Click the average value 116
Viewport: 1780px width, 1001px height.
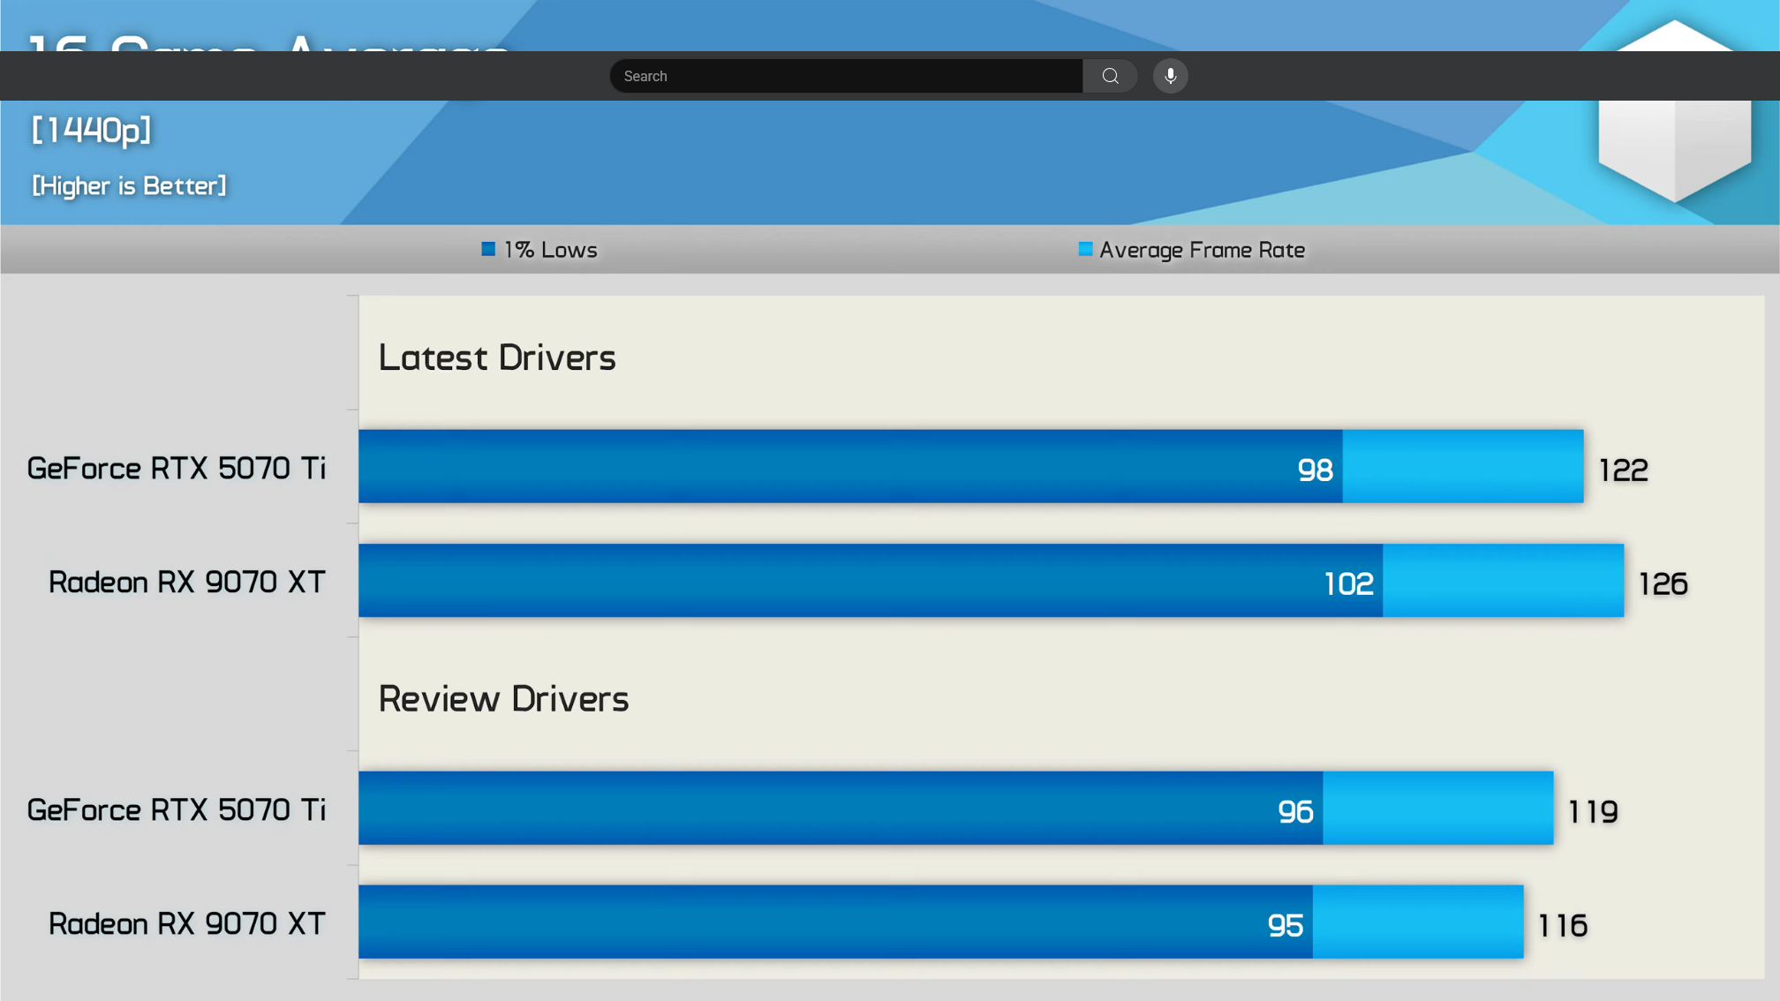pyautogui.click(x=1562, y=925)
